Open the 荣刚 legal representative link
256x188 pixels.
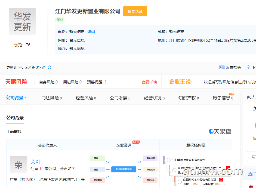[35, 162]
